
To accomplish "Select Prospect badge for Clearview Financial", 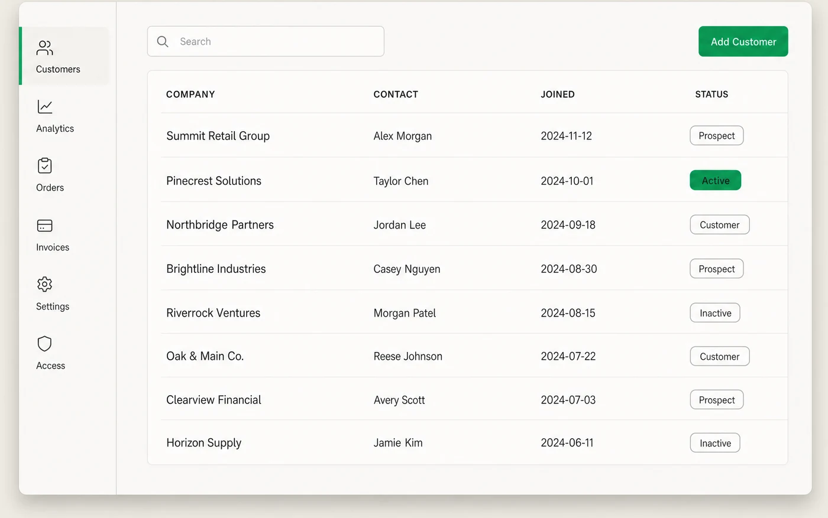I will pyautogui.click(x=717, y=400).
